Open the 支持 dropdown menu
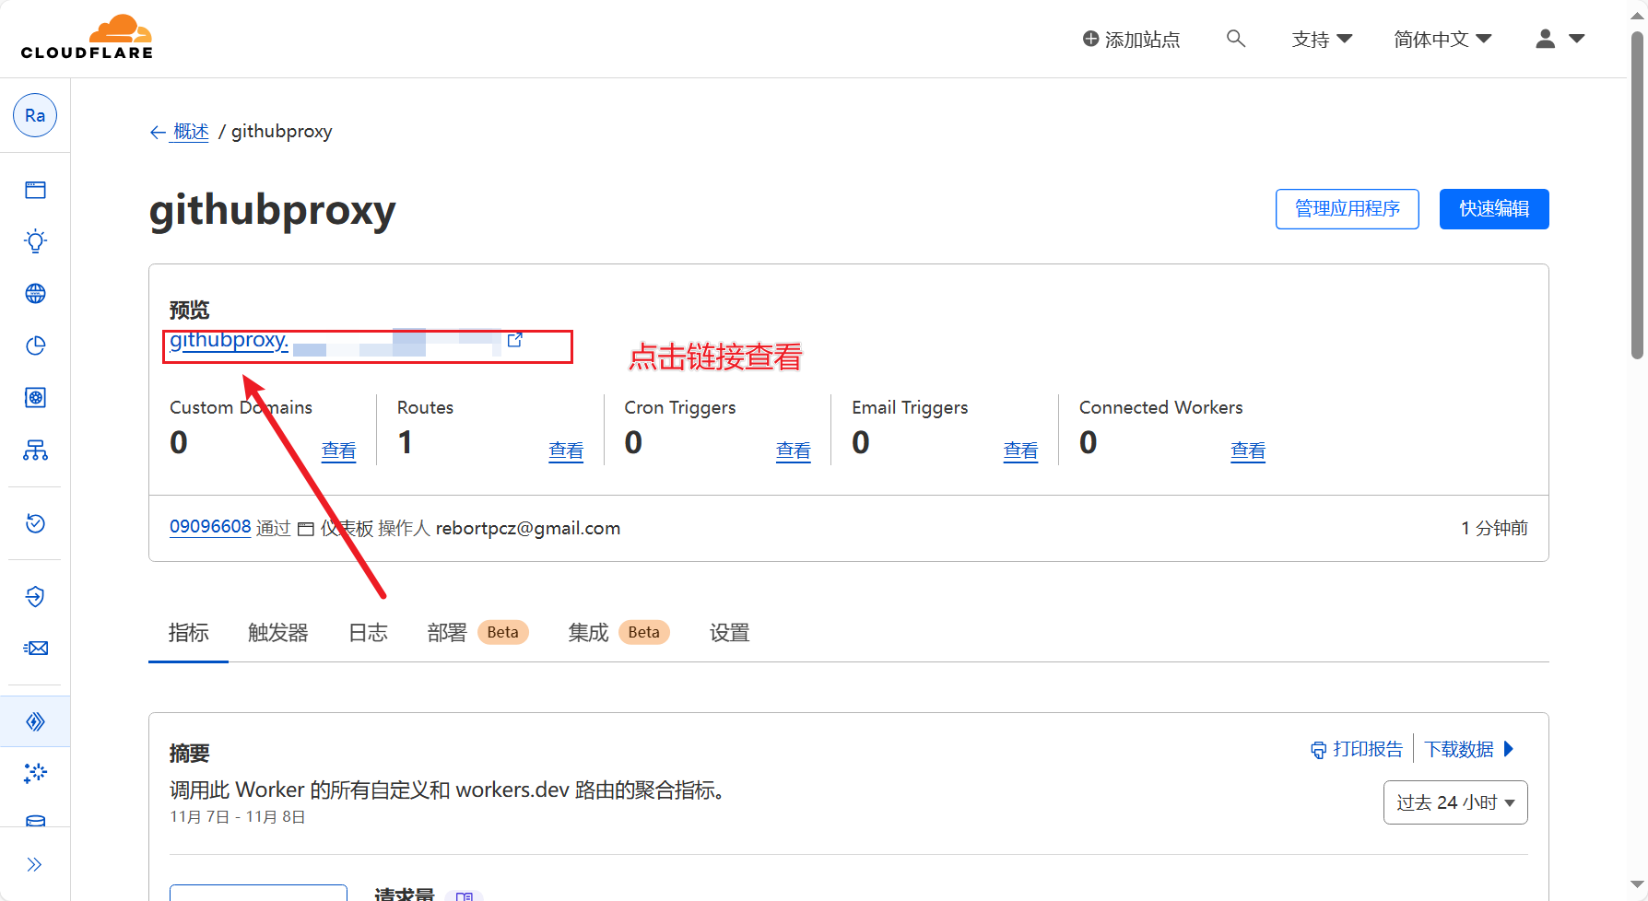 pyautogui.click(x=1321, y=40)
